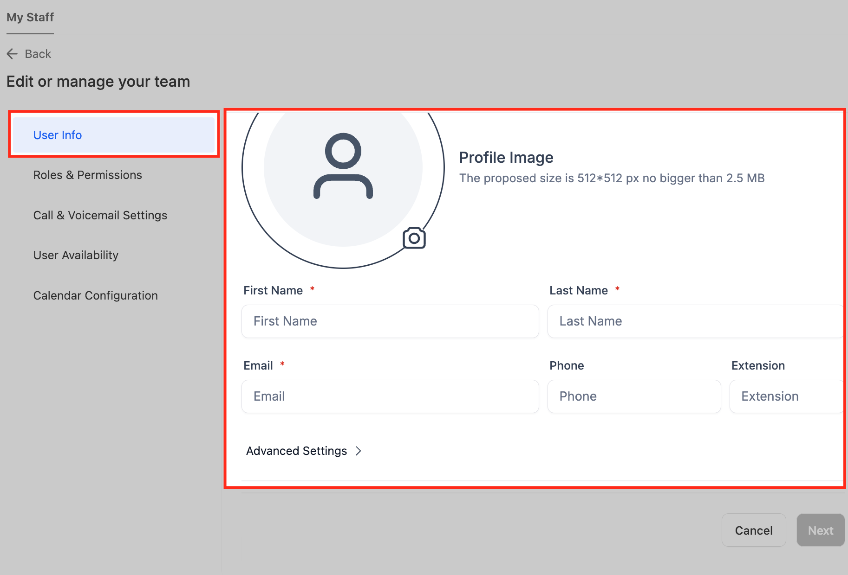Screen dimensions: 848x575
Task: Select User Info in sidebar
Action: [x=114, y=135]
